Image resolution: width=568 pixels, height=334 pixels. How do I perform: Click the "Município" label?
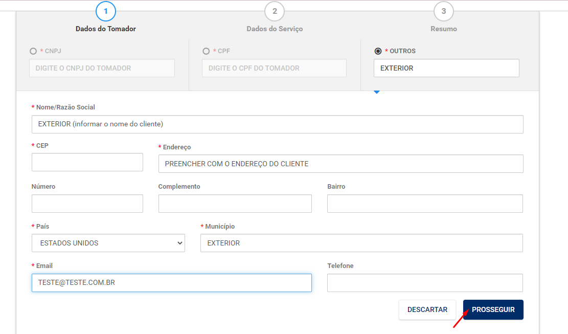point(220,227)
